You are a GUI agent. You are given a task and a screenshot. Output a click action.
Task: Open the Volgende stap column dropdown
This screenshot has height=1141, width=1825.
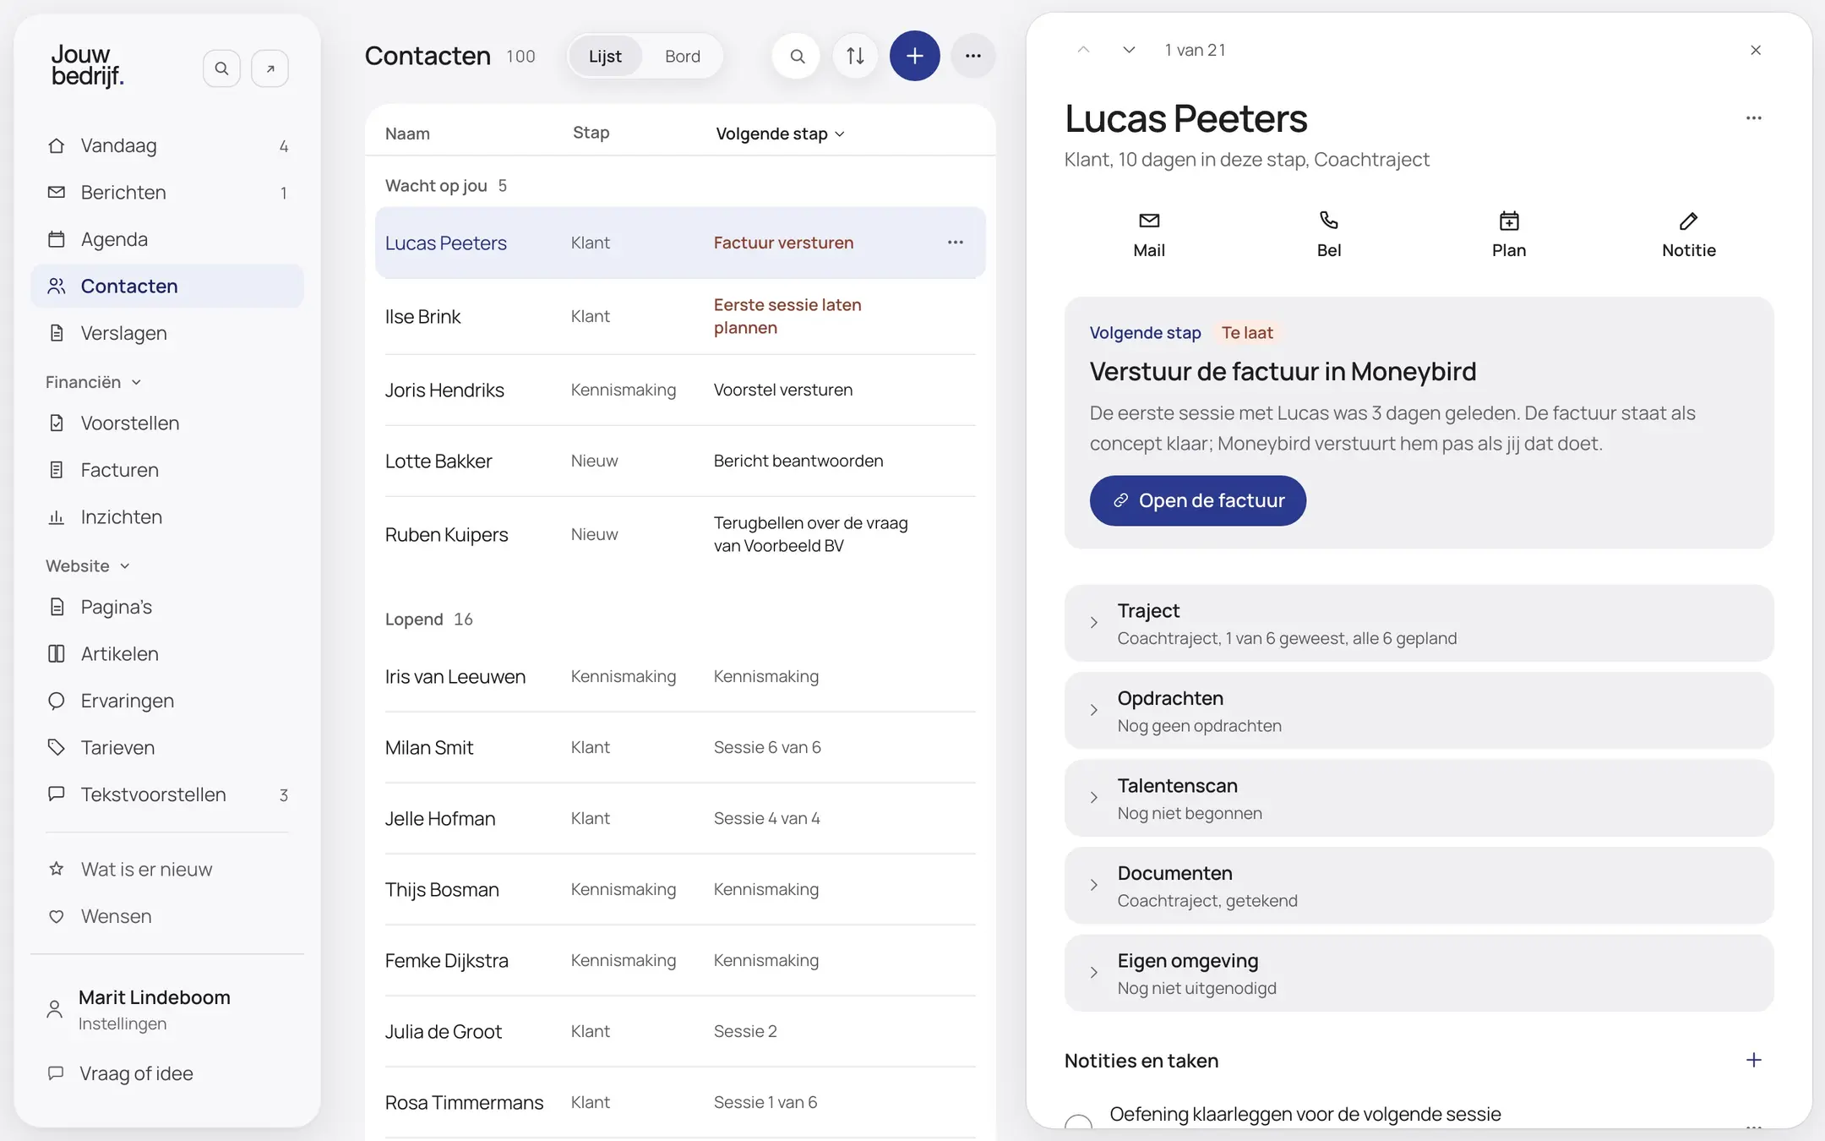[x=780, y=134]
